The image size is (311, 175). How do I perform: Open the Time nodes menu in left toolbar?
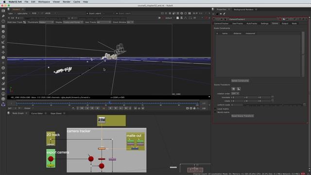coord(3,21)
